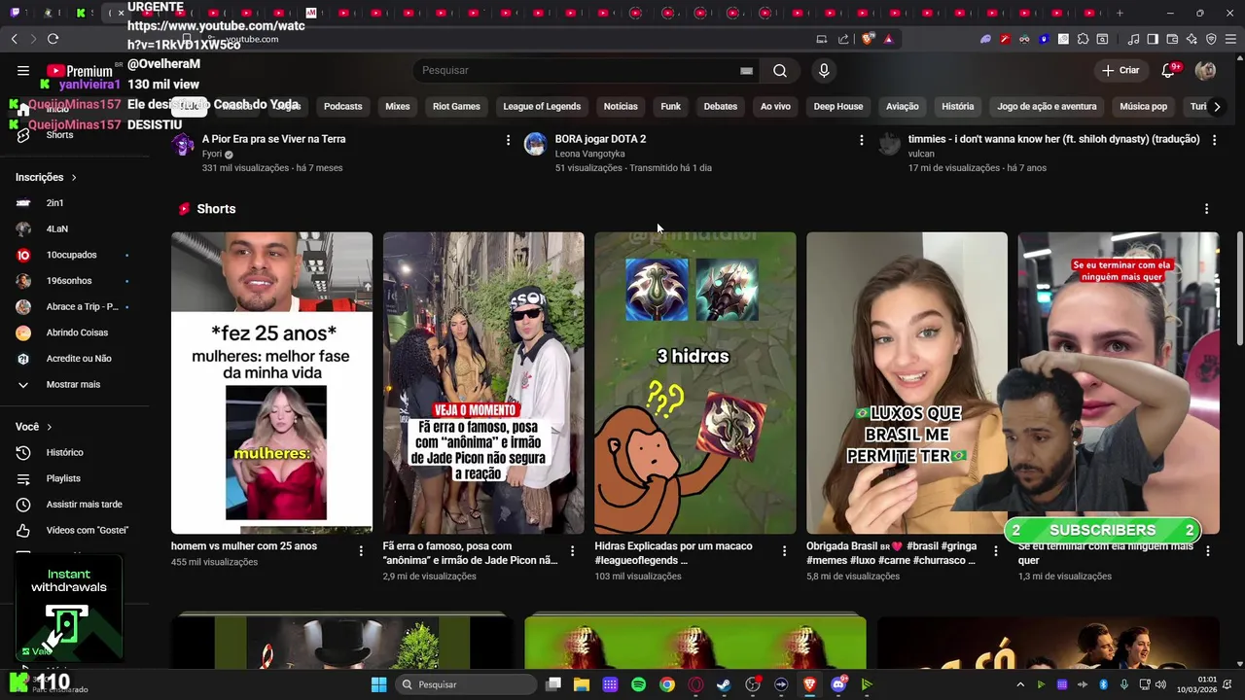This screenshot has width=1245, height=700.
Task: Open the Shorts shelf options menu
Action: tap(1206, 209)
